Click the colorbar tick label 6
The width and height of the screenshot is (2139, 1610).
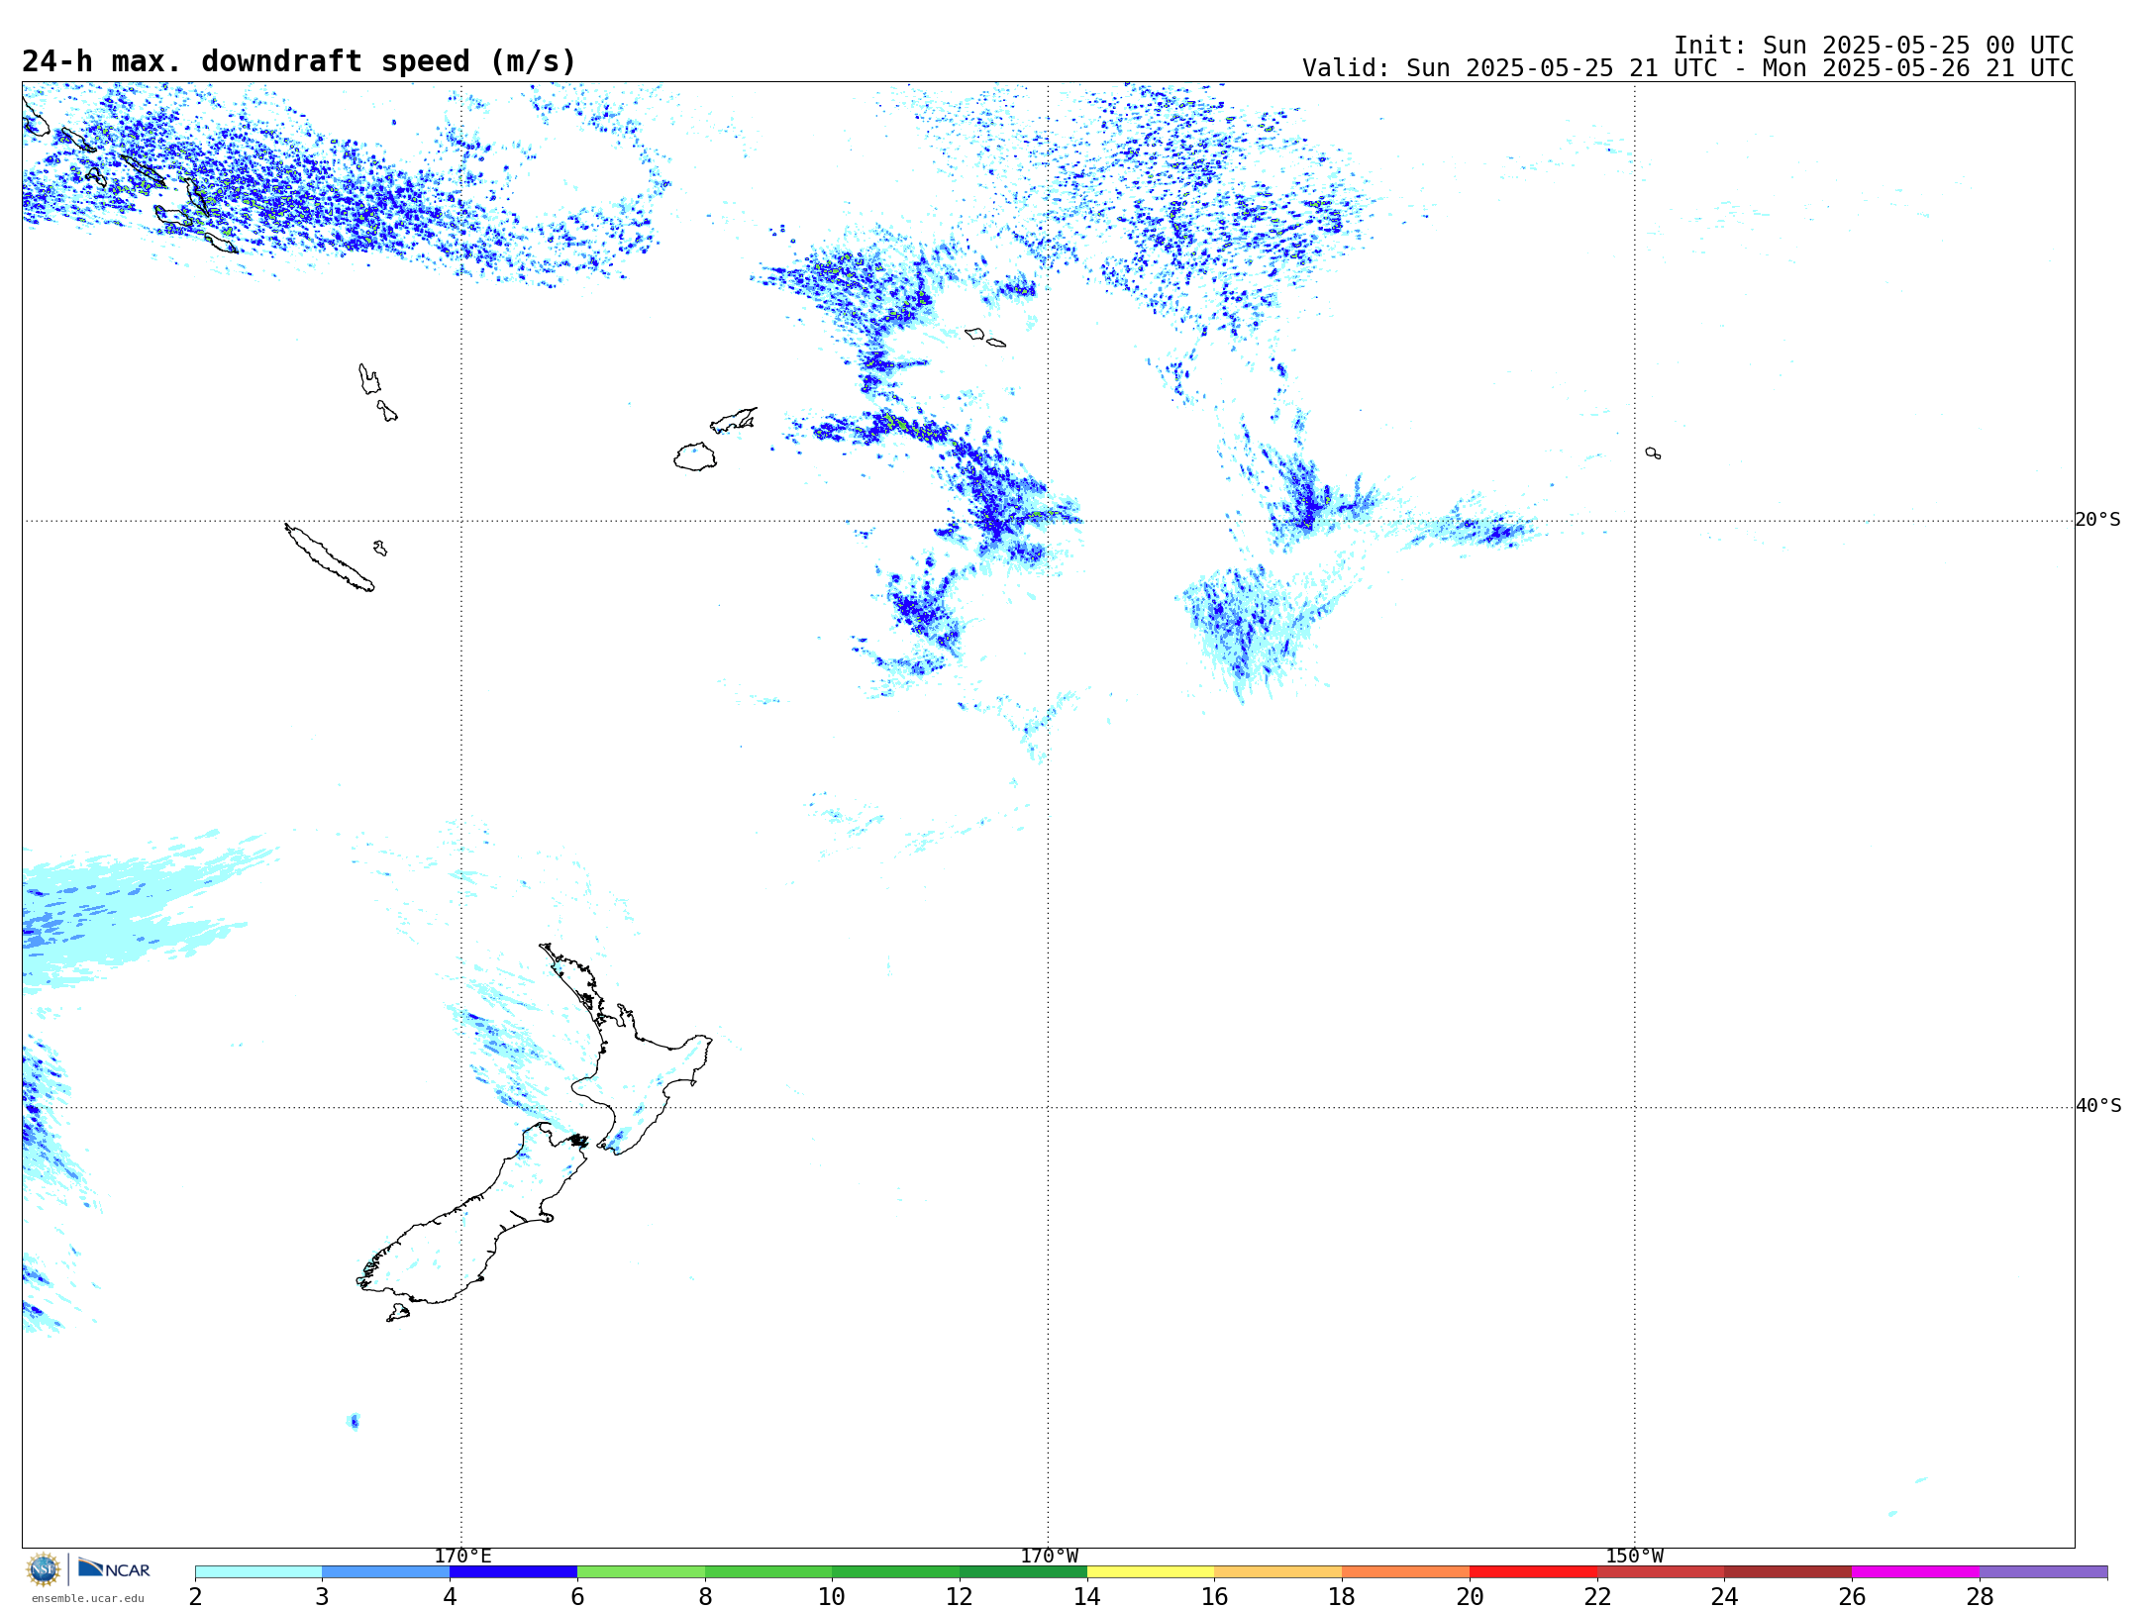pos(577,1596)
